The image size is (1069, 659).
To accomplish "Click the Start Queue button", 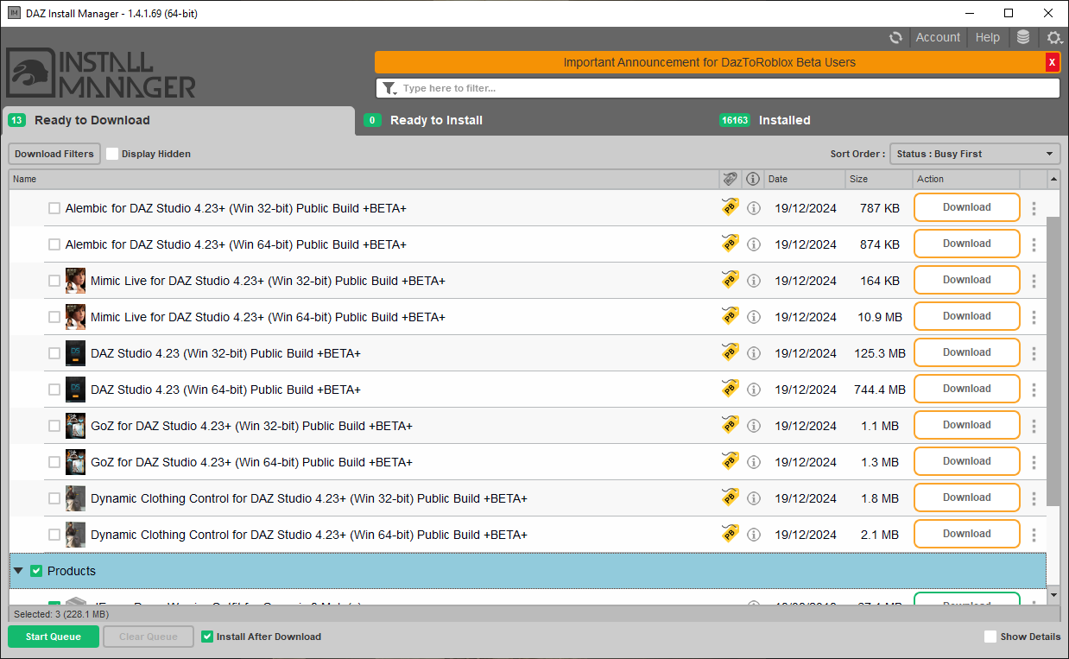I will (54, 637).
